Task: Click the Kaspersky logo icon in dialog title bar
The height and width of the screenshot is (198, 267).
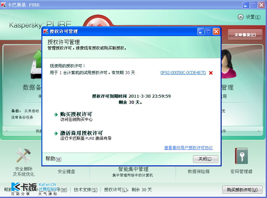Action: (x=46, y=31)
